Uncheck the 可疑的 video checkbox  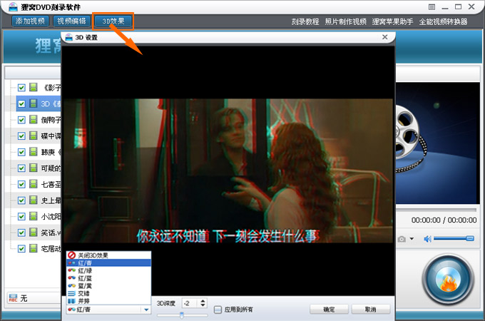(x=21, y=168)
